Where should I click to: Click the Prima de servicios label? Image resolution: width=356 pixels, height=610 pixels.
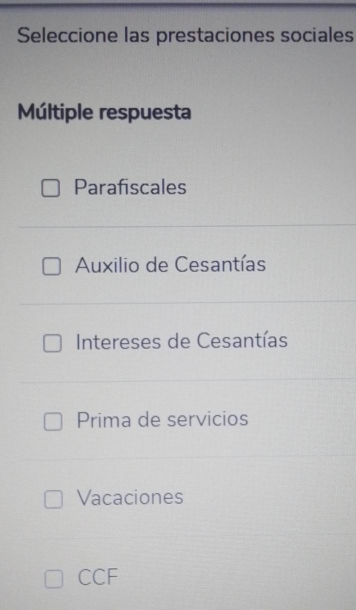(x=163, y=419)
